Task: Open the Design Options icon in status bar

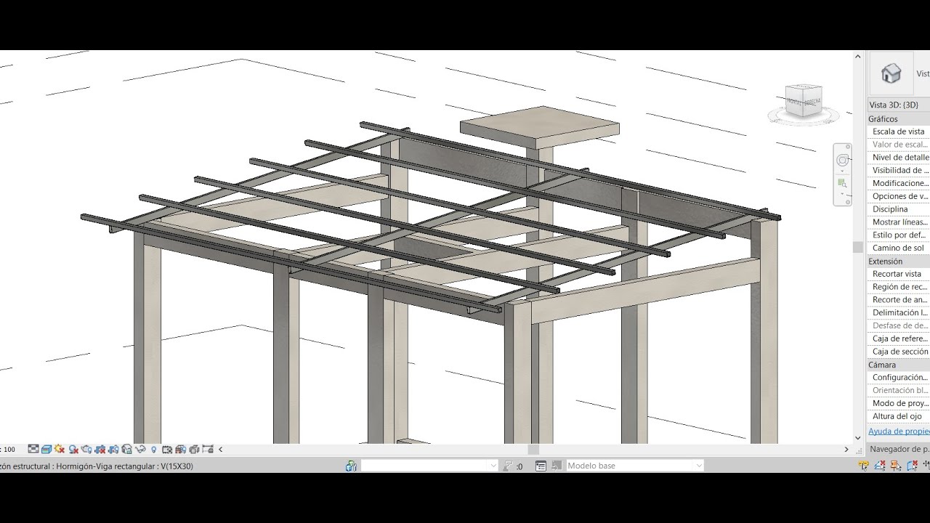Action: pyautogui.click(x=541, y=466)
